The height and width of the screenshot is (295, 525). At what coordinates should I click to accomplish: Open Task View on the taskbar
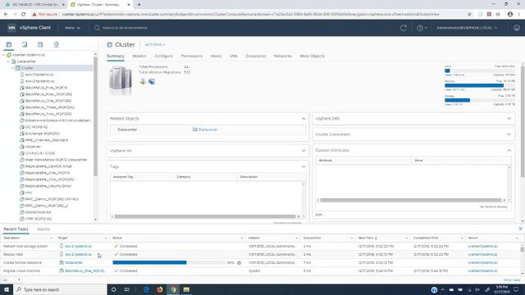tap(127, 289)
